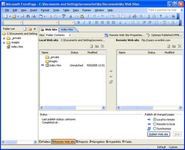The image size is (185, 150).
Task: Open the Font Color dropdown arrow
Action: [177, 22]
